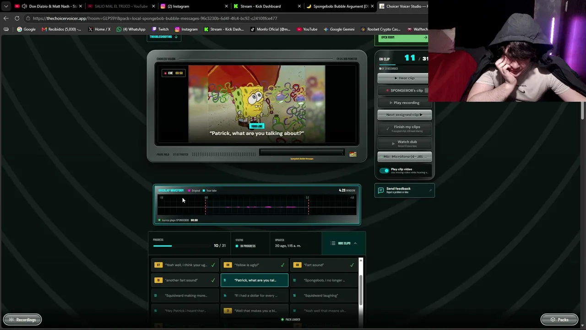Switch to the SALIO MAL EL TRUCO YouTube tab
586x330 pixels.
121,6
